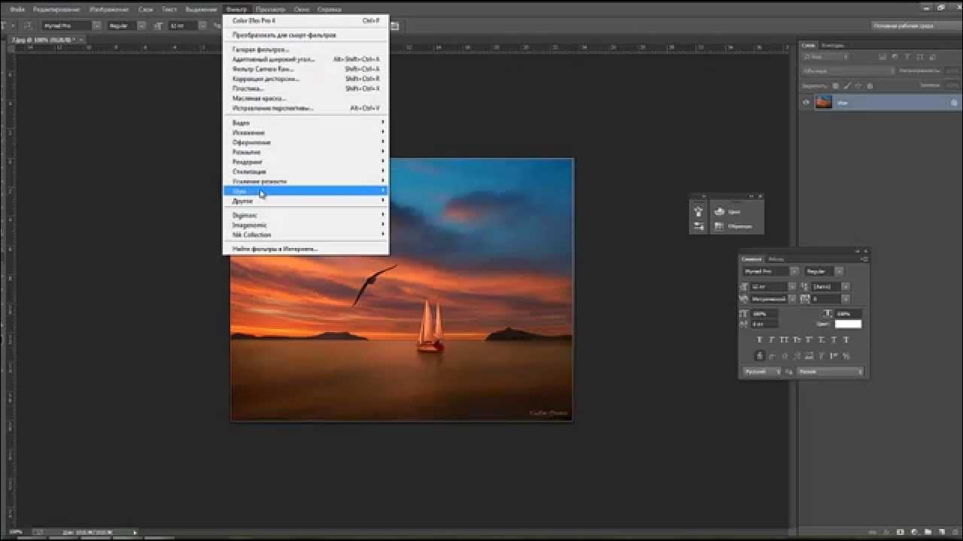Apply superscript style in Character panel
The width and height of the screenshot is (963, 541).
tap(809, 340)
